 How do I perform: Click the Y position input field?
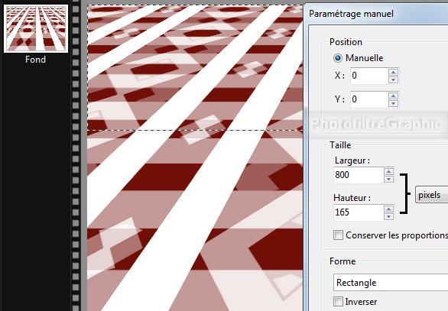[x=369, y=99]
